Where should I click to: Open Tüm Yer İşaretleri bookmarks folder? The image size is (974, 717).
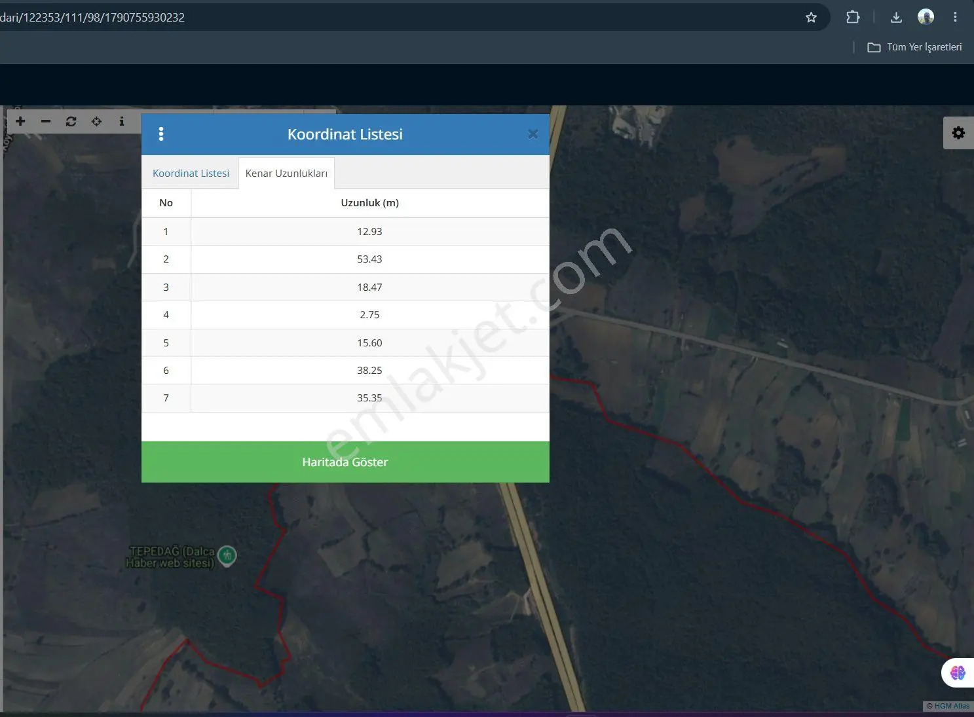point(914,47)
